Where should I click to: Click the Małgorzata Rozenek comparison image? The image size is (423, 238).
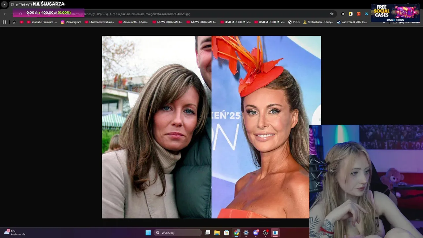click(x=211, y=127)
